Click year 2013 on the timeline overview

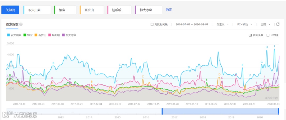click(61, 117)
